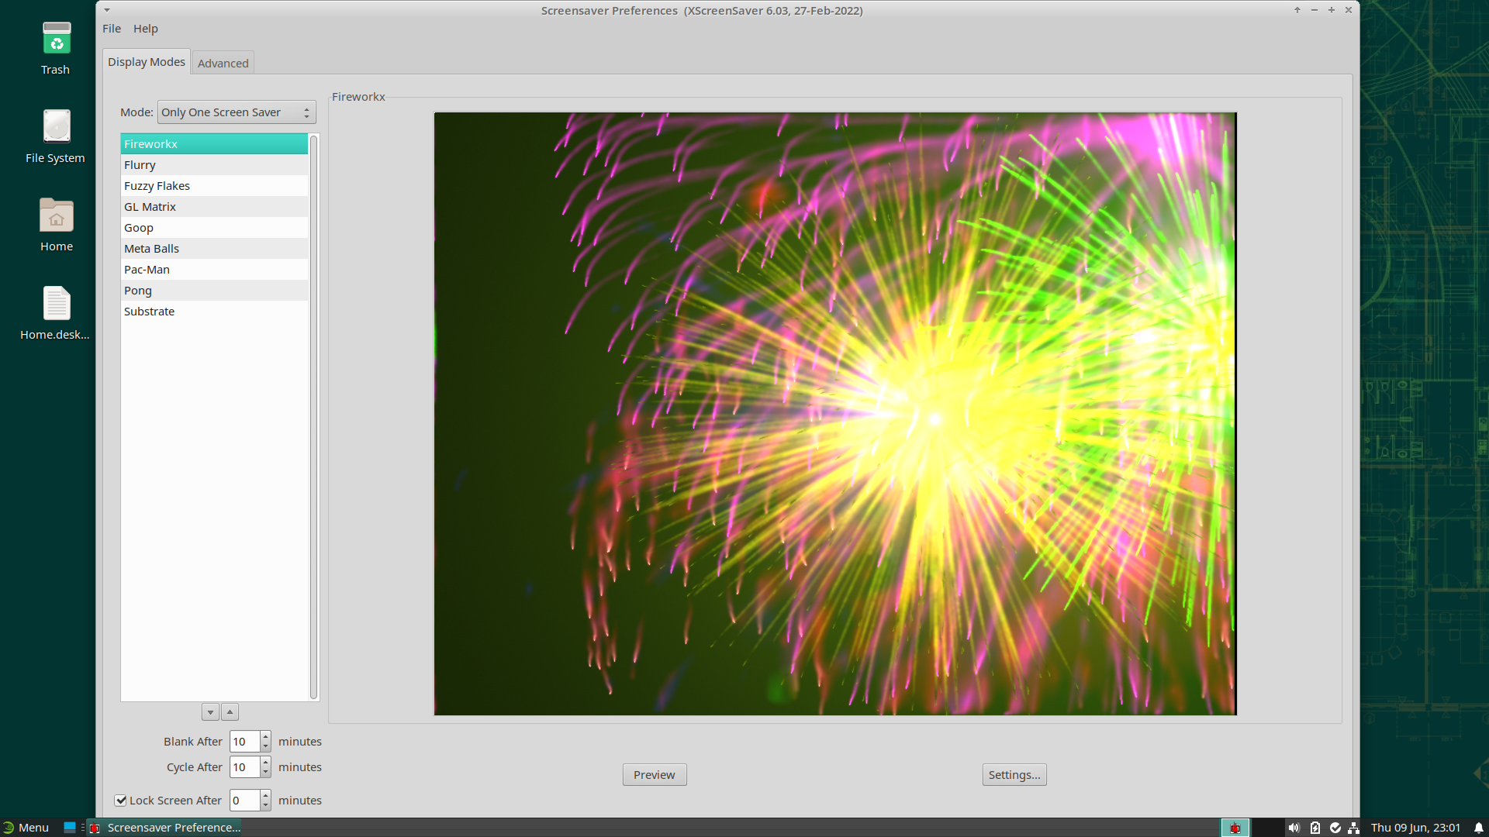The image size is (1489, 837).
Task: Click the screensaver list scrollbar
Action: pyautogui.click(x=314, y=418)
